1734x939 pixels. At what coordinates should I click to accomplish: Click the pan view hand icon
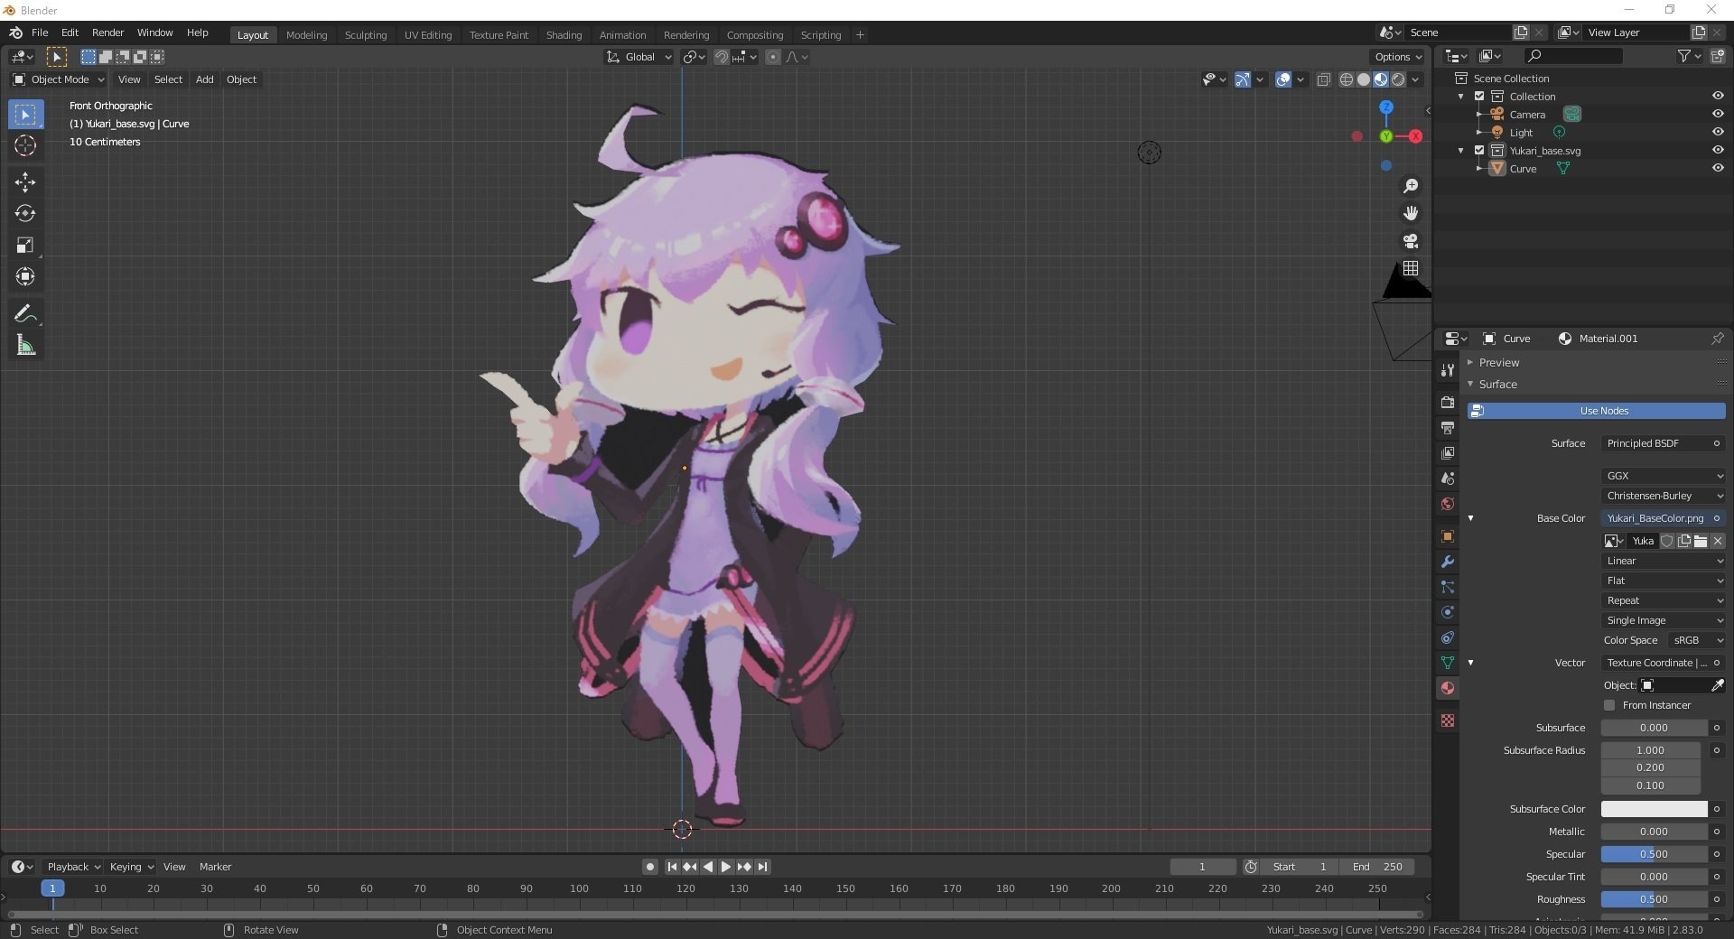pyautogui.click(x=1411, y=213)
